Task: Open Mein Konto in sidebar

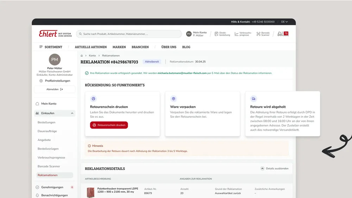Action: (49, 104)
